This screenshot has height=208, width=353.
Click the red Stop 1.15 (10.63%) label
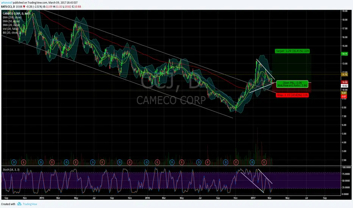tap(292, 95)
